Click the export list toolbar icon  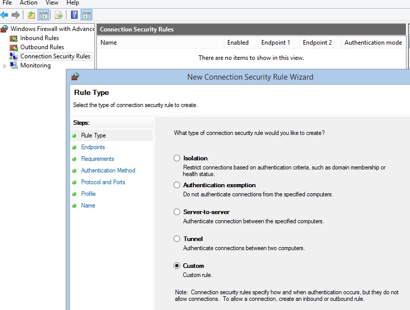[58, 15]
